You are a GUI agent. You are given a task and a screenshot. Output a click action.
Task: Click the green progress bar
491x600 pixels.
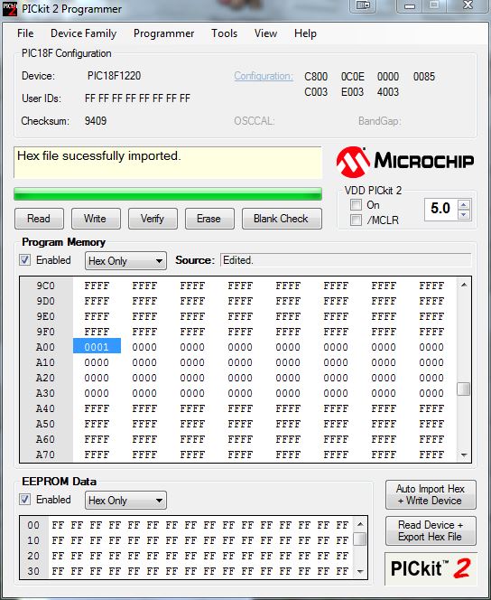click(x=168, y=194)
